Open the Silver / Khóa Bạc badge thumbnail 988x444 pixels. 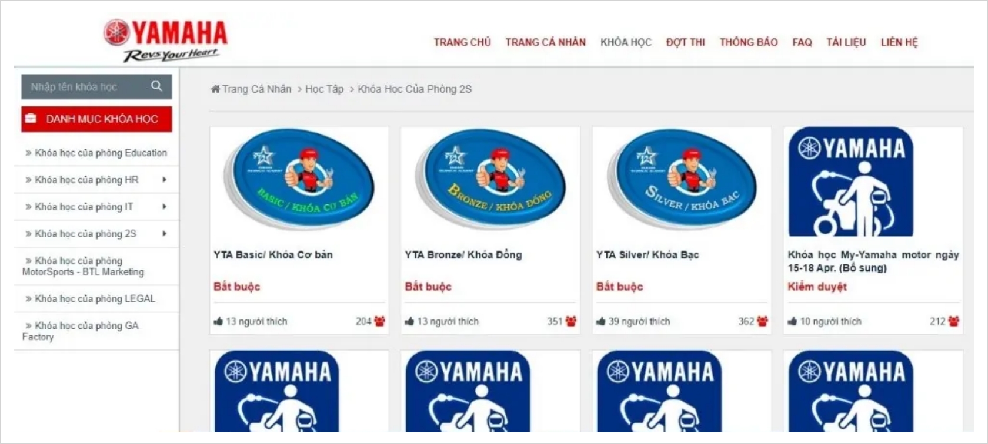682,179
